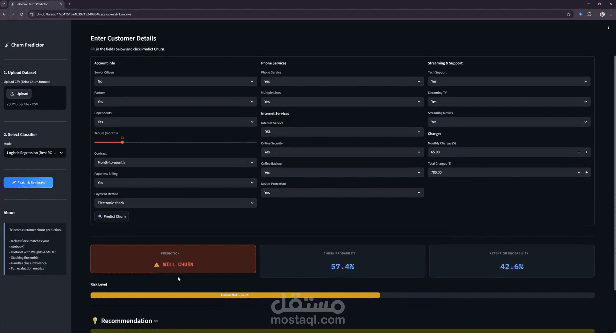Click the 'Stacking Ensemble' bullet in About
Screen dimensions: 616x333
tap(25, 258)
